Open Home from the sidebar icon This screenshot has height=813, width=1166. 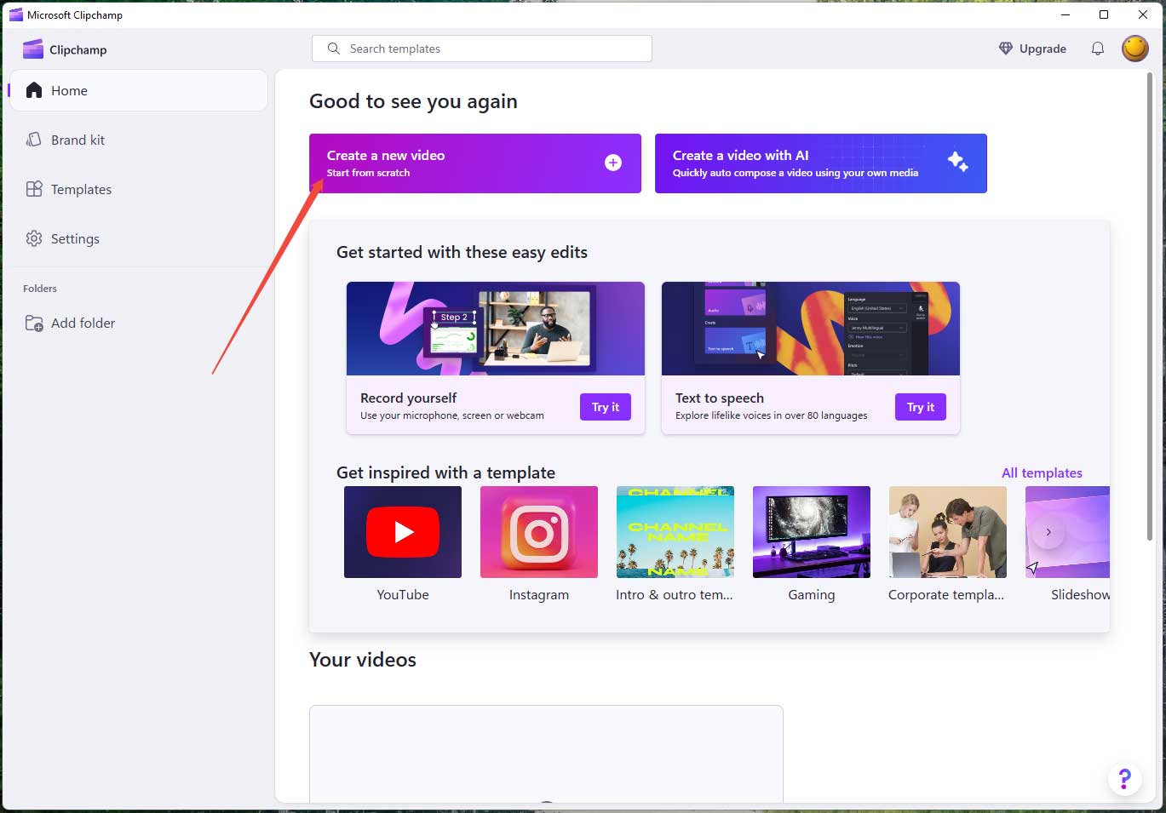click(33, 89)
